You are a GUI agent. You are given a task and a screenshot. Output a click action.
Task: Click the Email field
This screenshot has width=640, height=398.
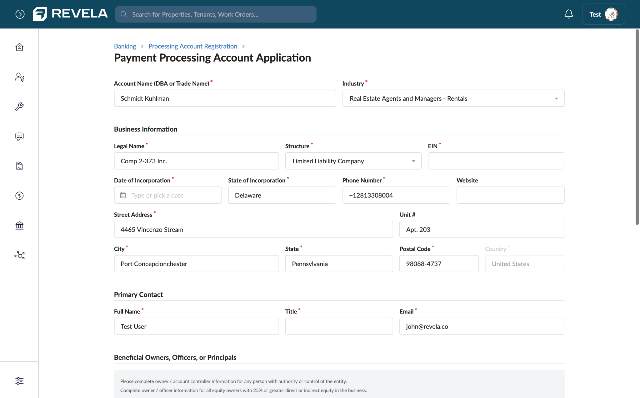click(x=482, y=326)
